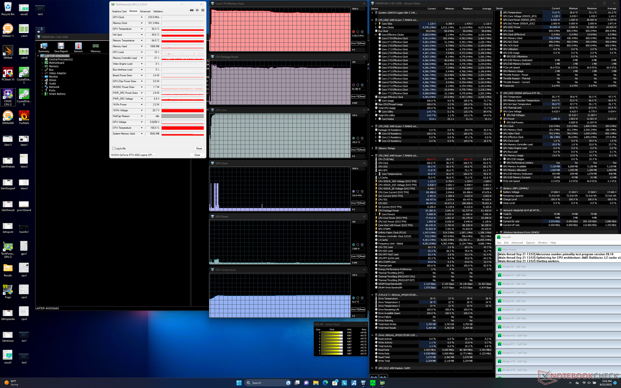Image resolution: width=621 pixels, height=388 pixels.
Task: Click HWiNFO Summary toolbar icon
Action: coord(44,48)
